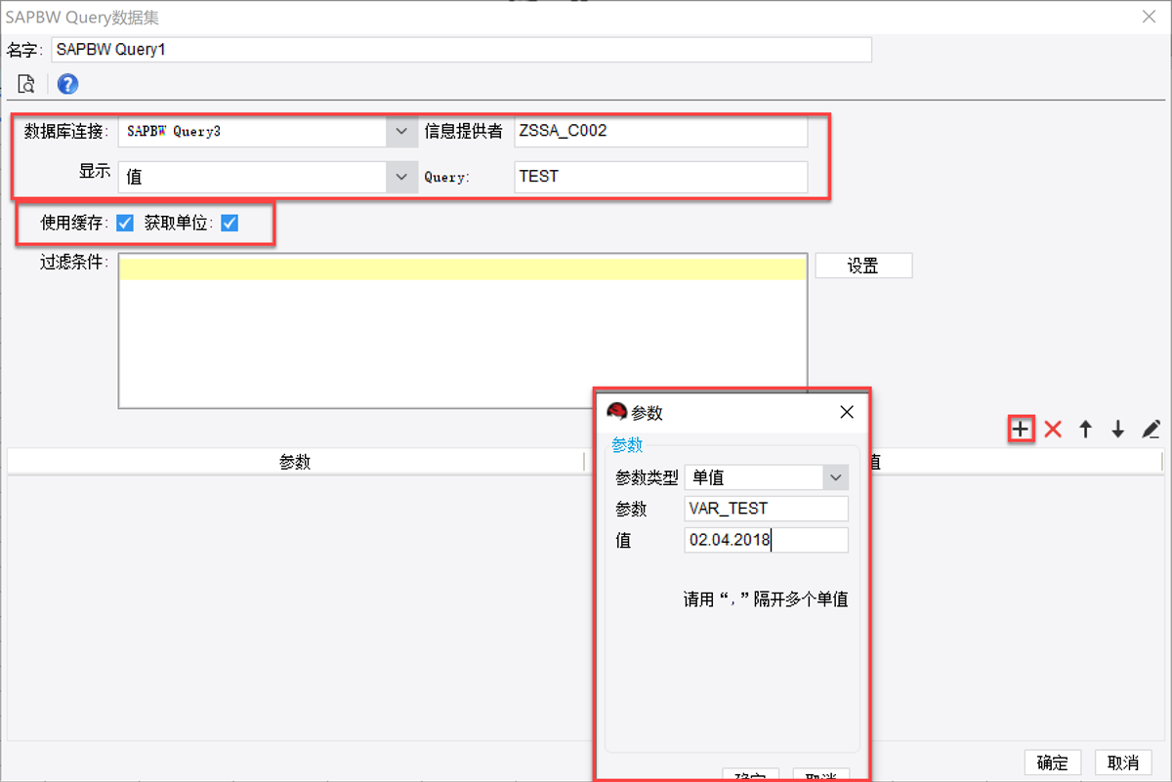This screenshot has height=782, width=1172.
Task: Click the 设置 button
Action: (x=863, y=266)
